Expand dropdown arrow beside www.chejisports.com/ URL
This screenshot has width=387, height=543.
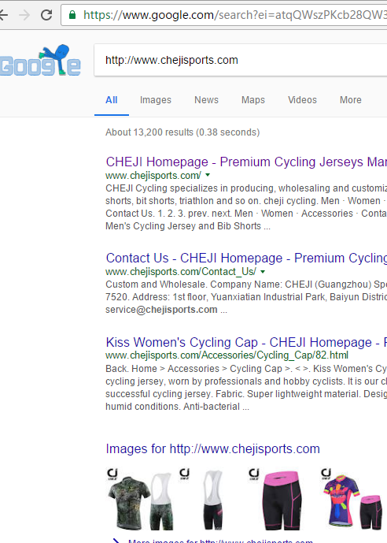click(x=208, y=175)
